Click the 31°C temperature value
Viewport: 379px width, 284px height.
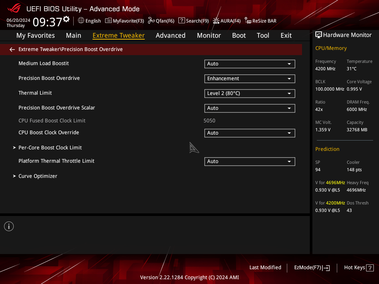[x=352, y=68]
